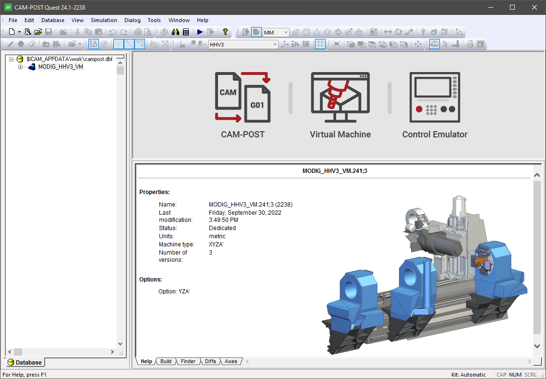This screenshot has width=546, height=379.
Task: Open the HHV3 selection dropdown
Action: [x=275, y=44]
